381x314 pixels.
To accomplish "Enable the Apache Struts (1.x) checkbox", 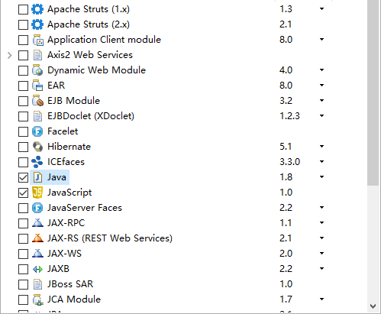I will pyautogui.click(x=23, y=9).
